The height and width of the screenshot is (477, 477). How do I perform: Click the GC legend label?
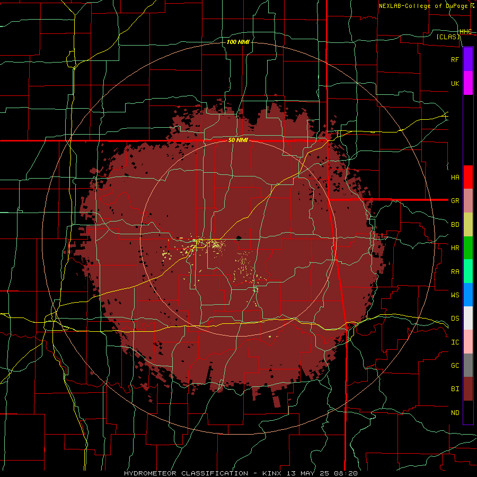click(x=455, y=366)
